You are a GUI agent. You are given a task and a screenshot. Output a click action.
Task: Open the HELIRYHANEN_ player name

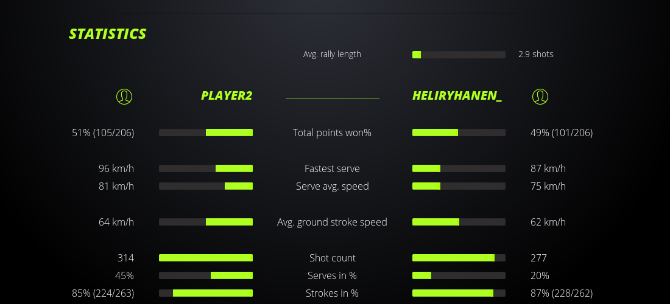[x=457, y=96]
